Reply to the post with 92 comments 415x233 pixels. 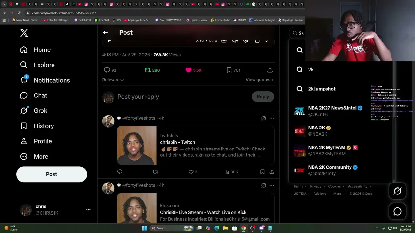(110, 70)
